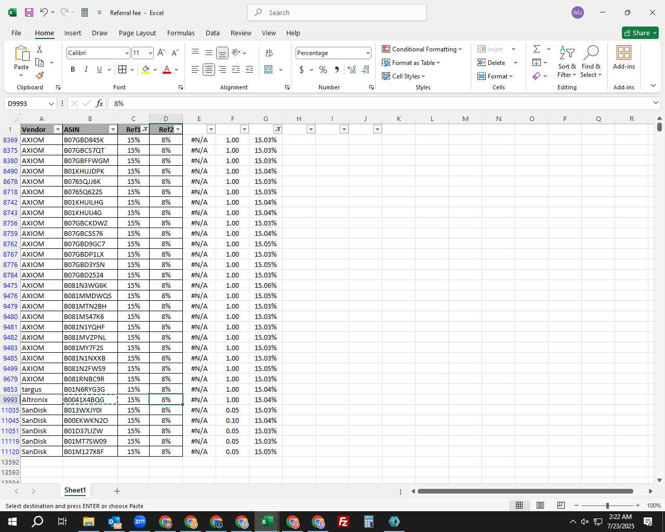The width and height of the screenshot is (665, 532).
Task: Click the Increase Decimal icon
Action: click(x=352, y=70)
